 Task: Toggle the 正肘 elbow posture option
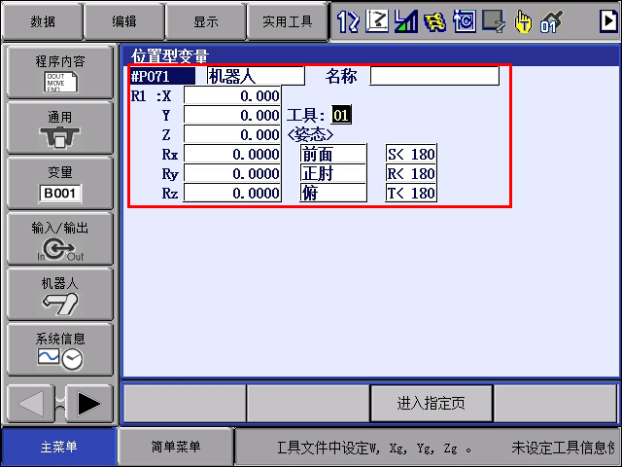point(333,173)
